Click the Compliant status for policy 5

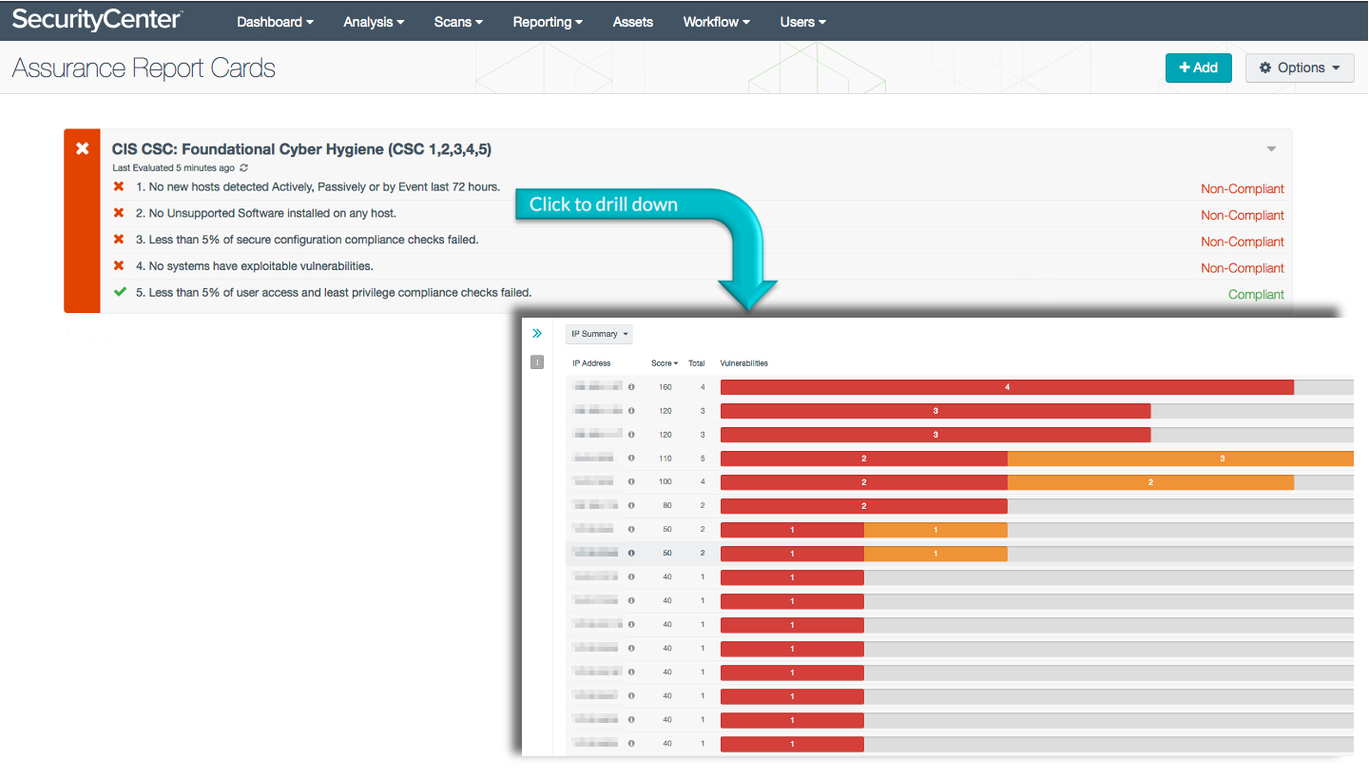1256,295
